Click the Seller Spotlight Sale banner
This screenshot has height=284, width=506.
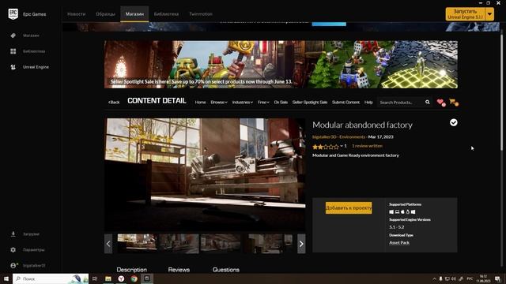coord(281,65)
